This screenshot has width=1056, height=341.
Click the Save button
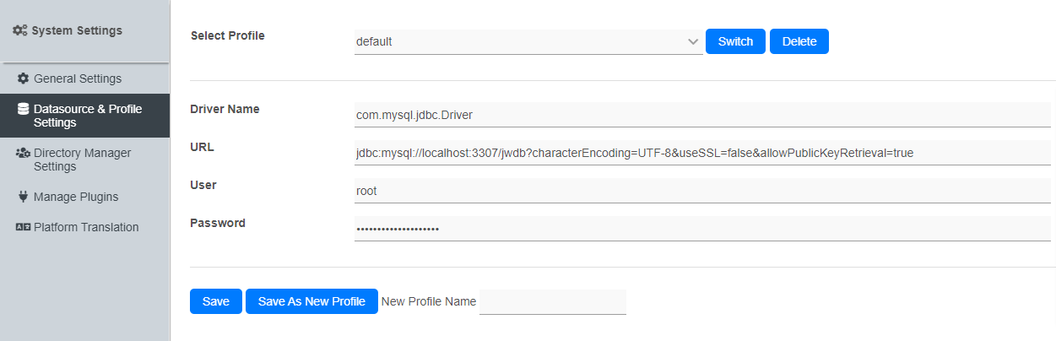tap(216, 301)
